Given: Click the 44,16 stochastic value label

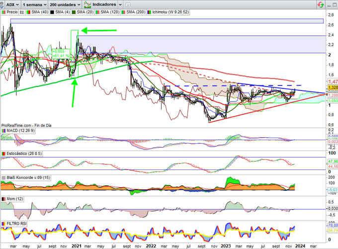Looking at the screenshot, I should pyautogui.click(x=333, y=166).
